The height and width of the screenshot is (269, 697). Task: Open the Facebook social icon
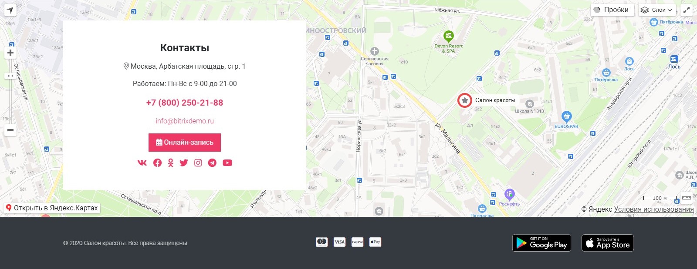click(157, 163)
